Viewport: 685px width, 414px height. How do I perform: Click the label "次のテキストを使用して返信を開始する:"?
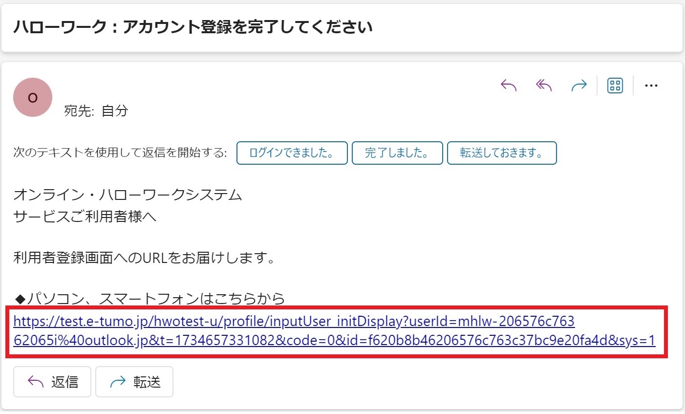tap(120, 153)
